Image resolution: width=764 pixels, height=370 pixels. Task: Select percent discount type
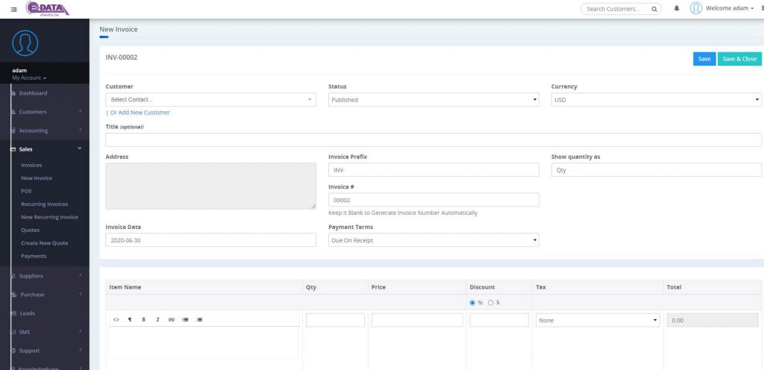tap(473, 302)
